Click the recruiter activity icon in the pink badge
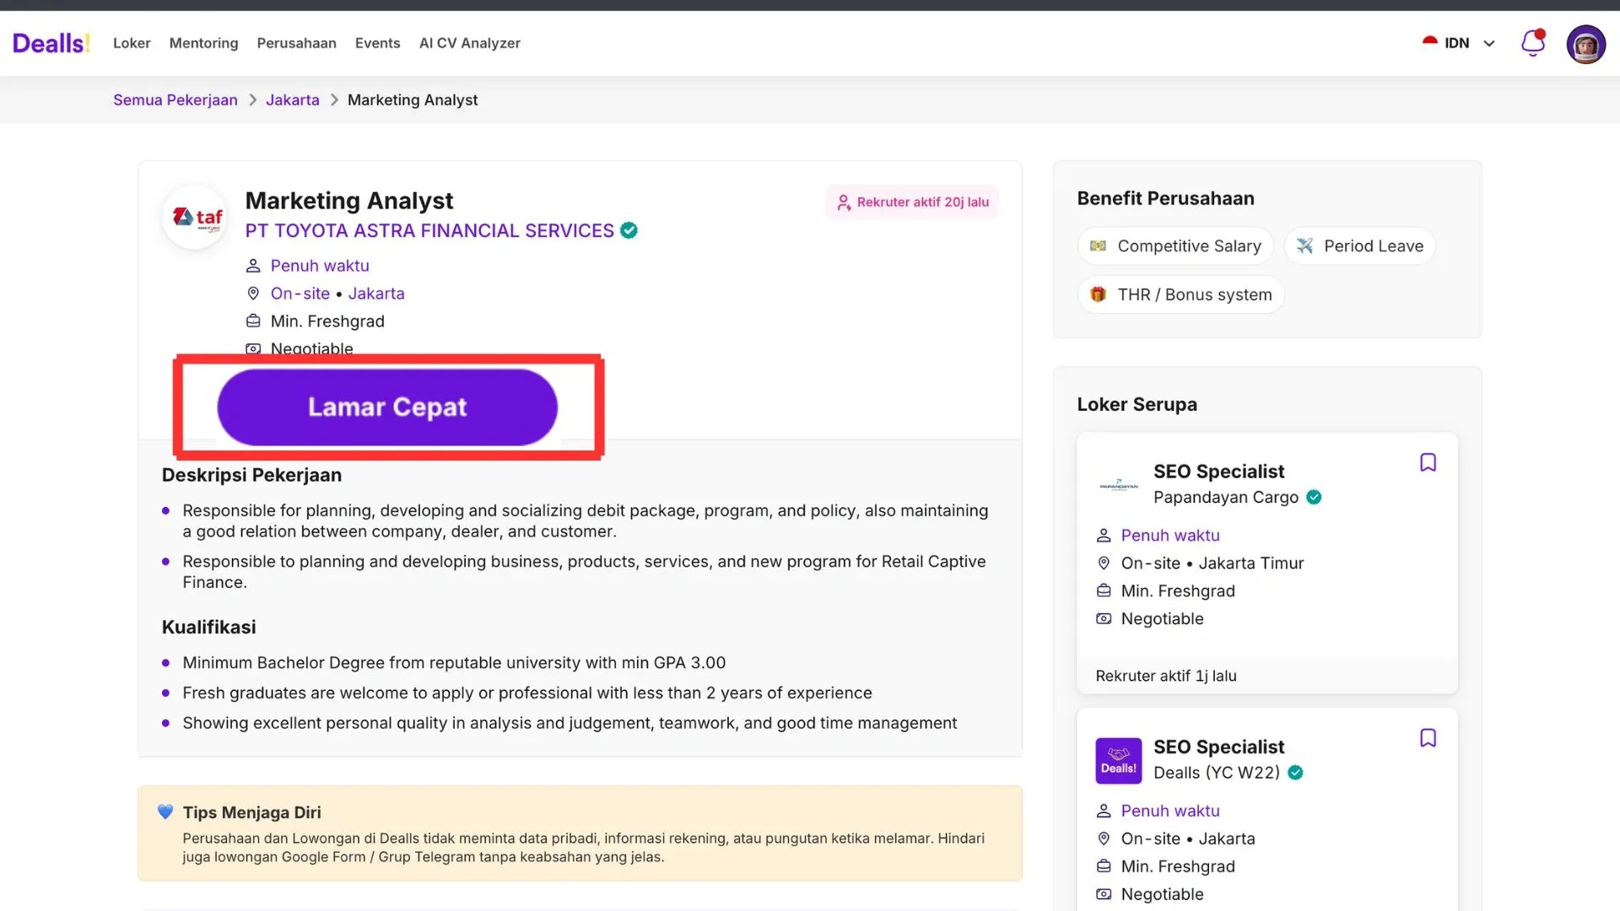 (x=844, y=202)
